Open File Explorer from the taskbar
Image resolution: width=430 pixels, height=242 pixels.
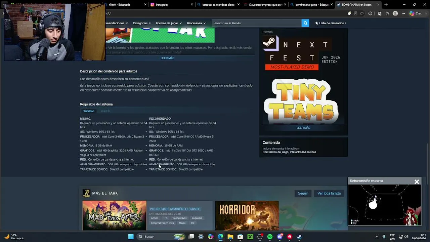230,237
